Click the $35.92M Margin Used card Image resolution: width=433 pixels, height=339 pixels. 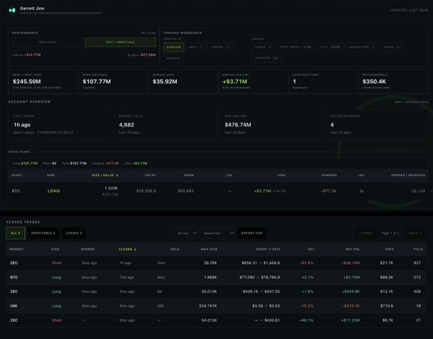point(183,81)
